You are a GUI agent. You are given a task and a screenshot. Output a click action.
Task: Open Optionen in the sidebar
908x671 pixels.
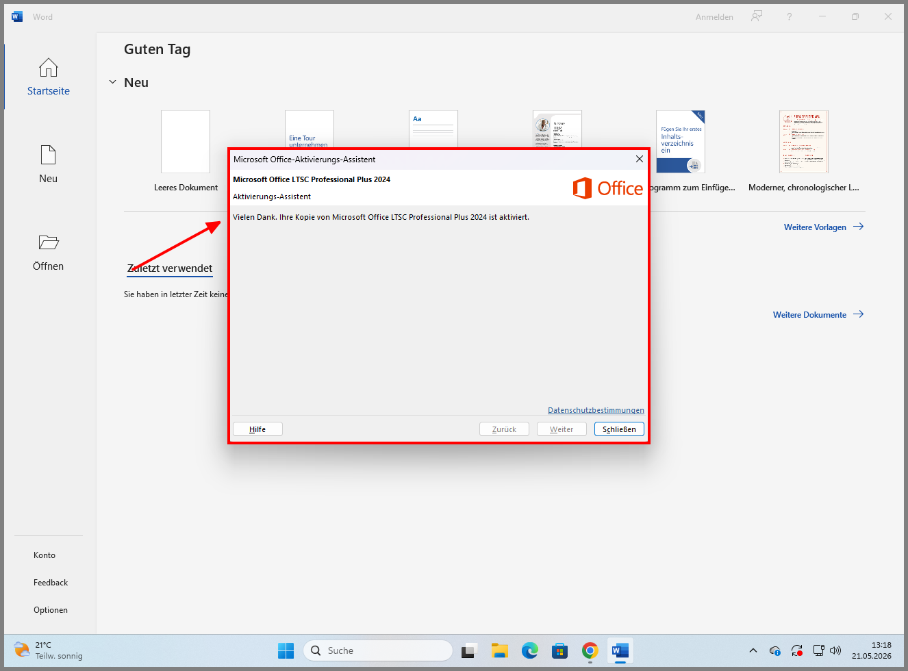click(51, 610)
